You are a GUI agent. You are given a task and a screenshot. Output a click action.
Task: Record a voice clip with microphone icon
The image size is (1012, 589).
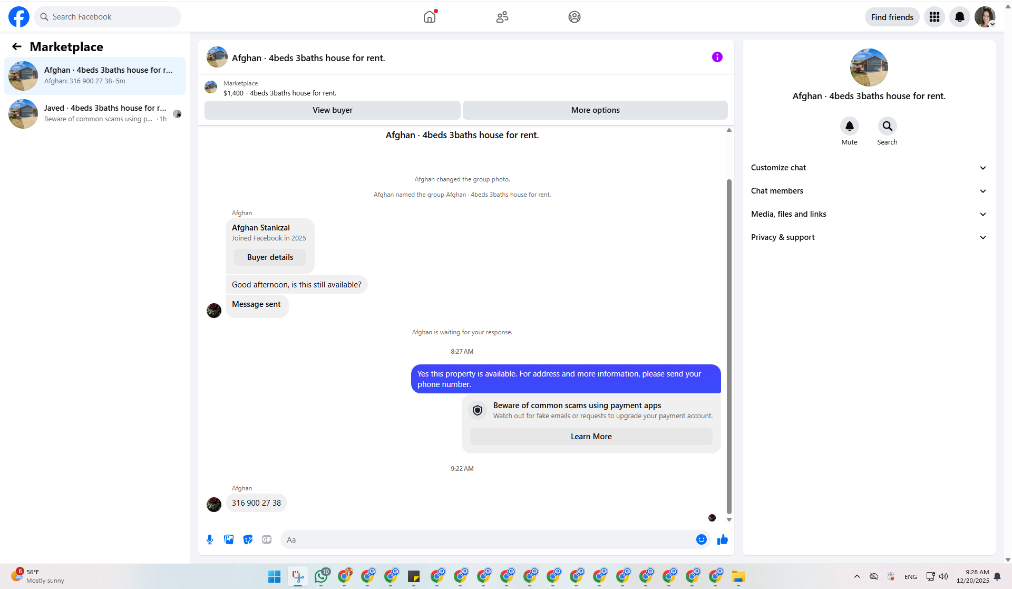click(x=210, y=539)
